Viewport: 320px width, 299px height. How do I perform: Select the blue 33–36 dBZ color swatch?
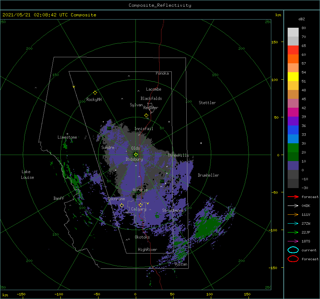pyautogui.click(x=293, y=130)
